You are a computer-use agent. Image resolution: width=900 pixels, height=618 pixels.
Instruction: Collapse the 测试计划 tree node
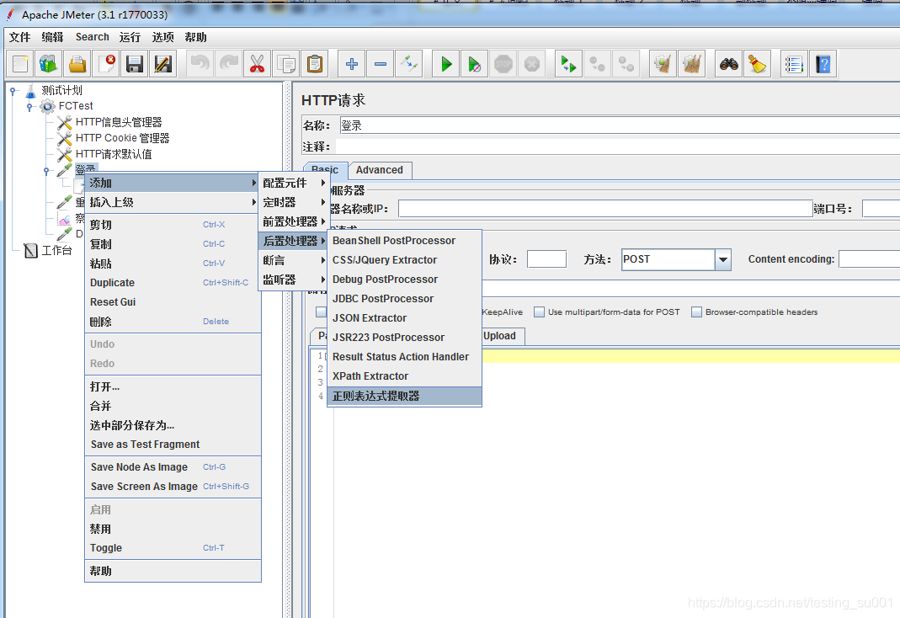click(x=13, y=91)
